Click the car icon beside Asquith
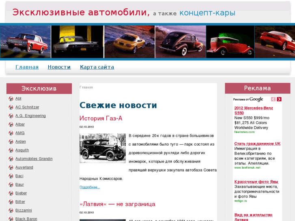Image resolution: width=295 pixels, height=221 pixels. 11,150
